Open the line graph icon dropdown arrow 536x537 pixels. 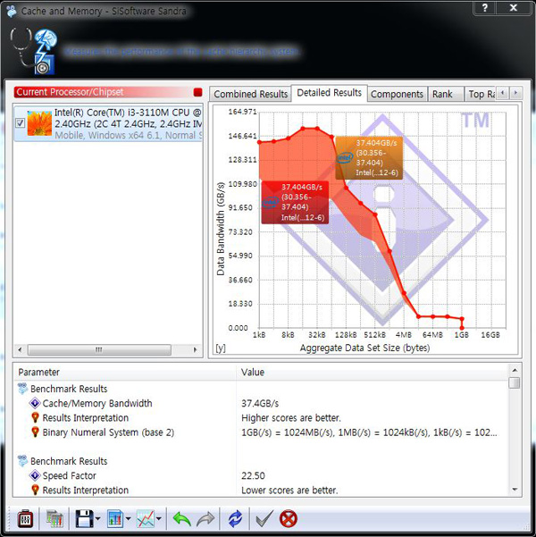point(159,519)
